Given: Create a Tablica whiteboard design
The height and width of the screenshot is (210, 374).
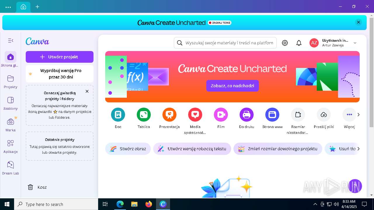Looking at the screenshot, I should [144, 115].
